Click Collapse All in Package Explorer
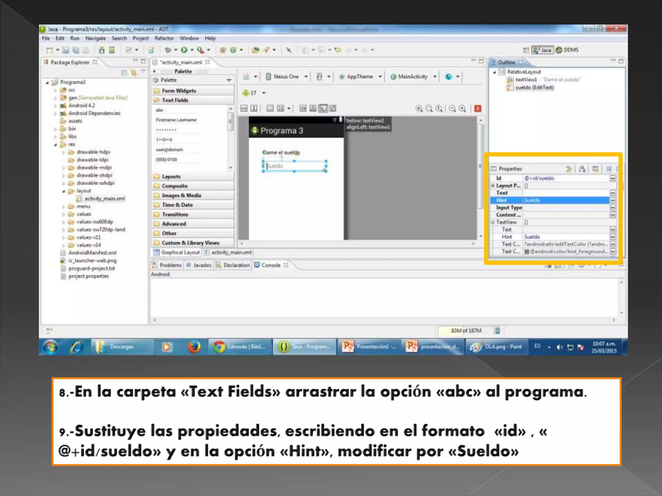Image resolution: width=662 pixels, height=496 pixels. (x=124, y=73)
